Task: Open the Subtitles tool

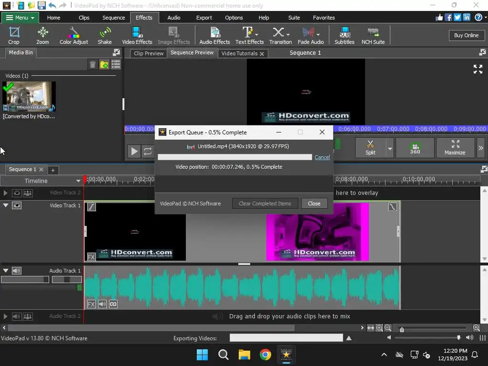Action: click(x=344, y=35)
